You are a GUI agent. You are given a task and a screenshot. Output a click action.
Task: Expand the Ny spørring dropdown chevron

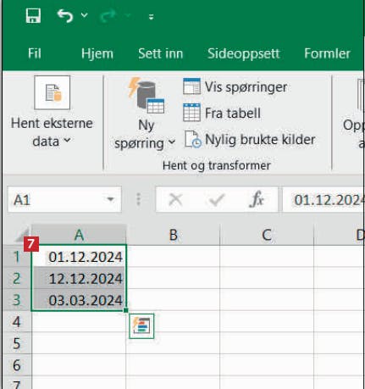click(x=172, y=142)
